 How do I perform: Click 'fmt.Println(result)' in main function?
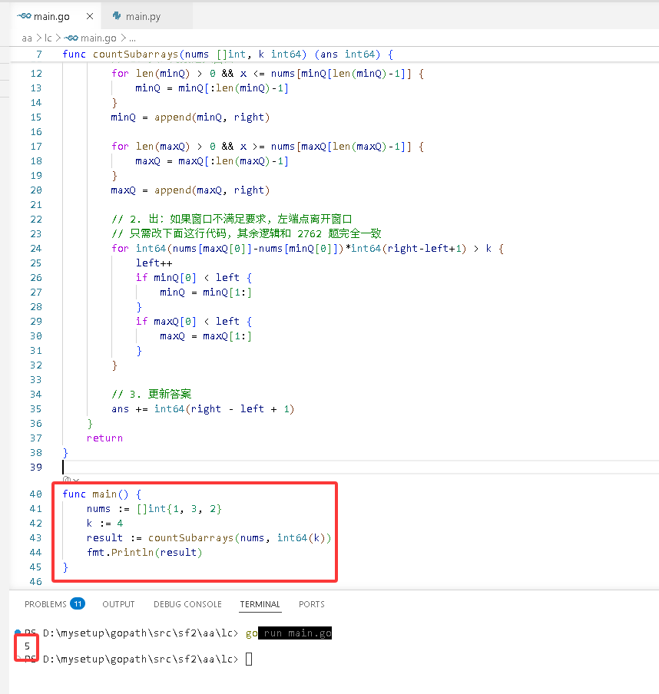pyautogui.click(x=144, y=553)
